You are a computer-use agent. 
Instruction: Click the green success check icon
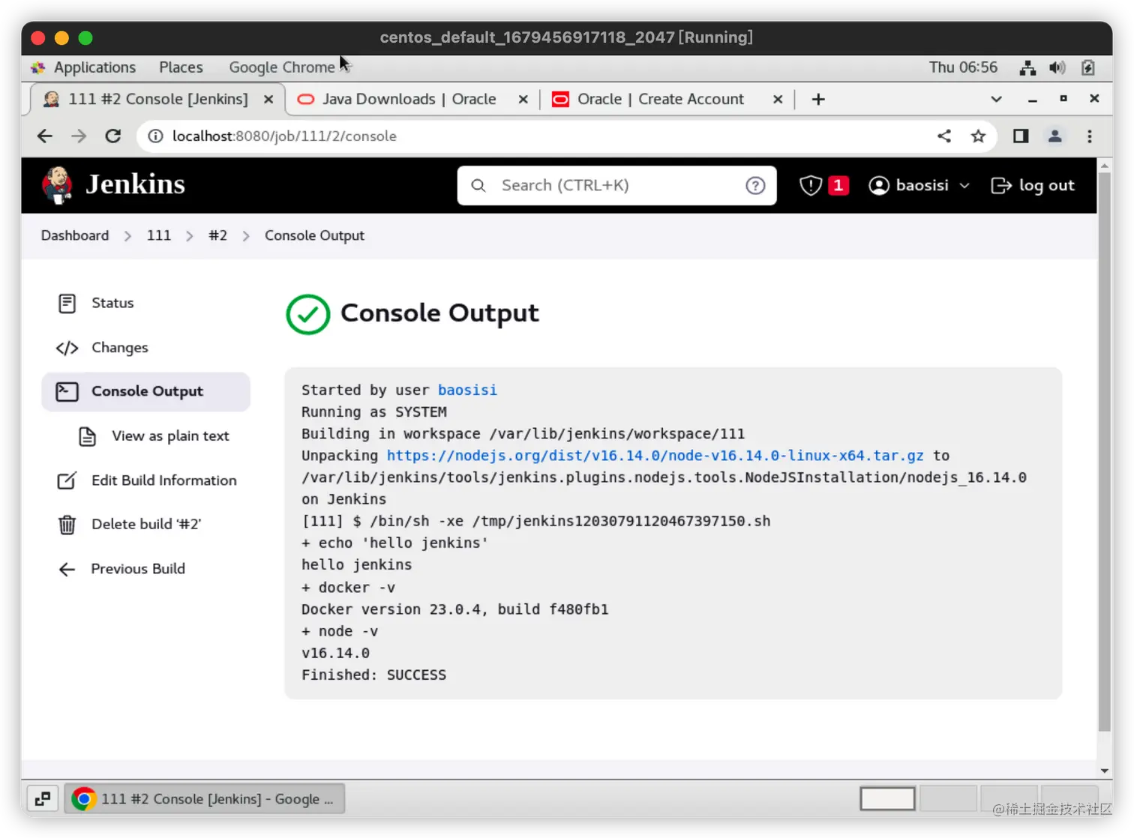(308, 314)
